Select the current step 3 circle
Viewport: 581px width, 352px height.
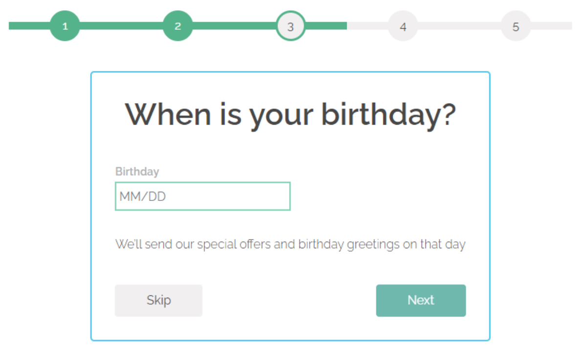[x=290, y=26]
